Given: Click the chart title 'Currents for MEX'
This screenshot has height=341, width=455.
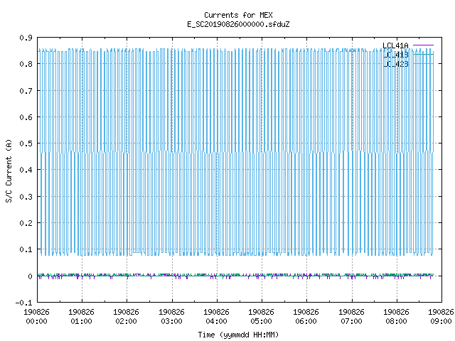Looking at the screenshot, I should pyautogui.click(x=238, y=15).
